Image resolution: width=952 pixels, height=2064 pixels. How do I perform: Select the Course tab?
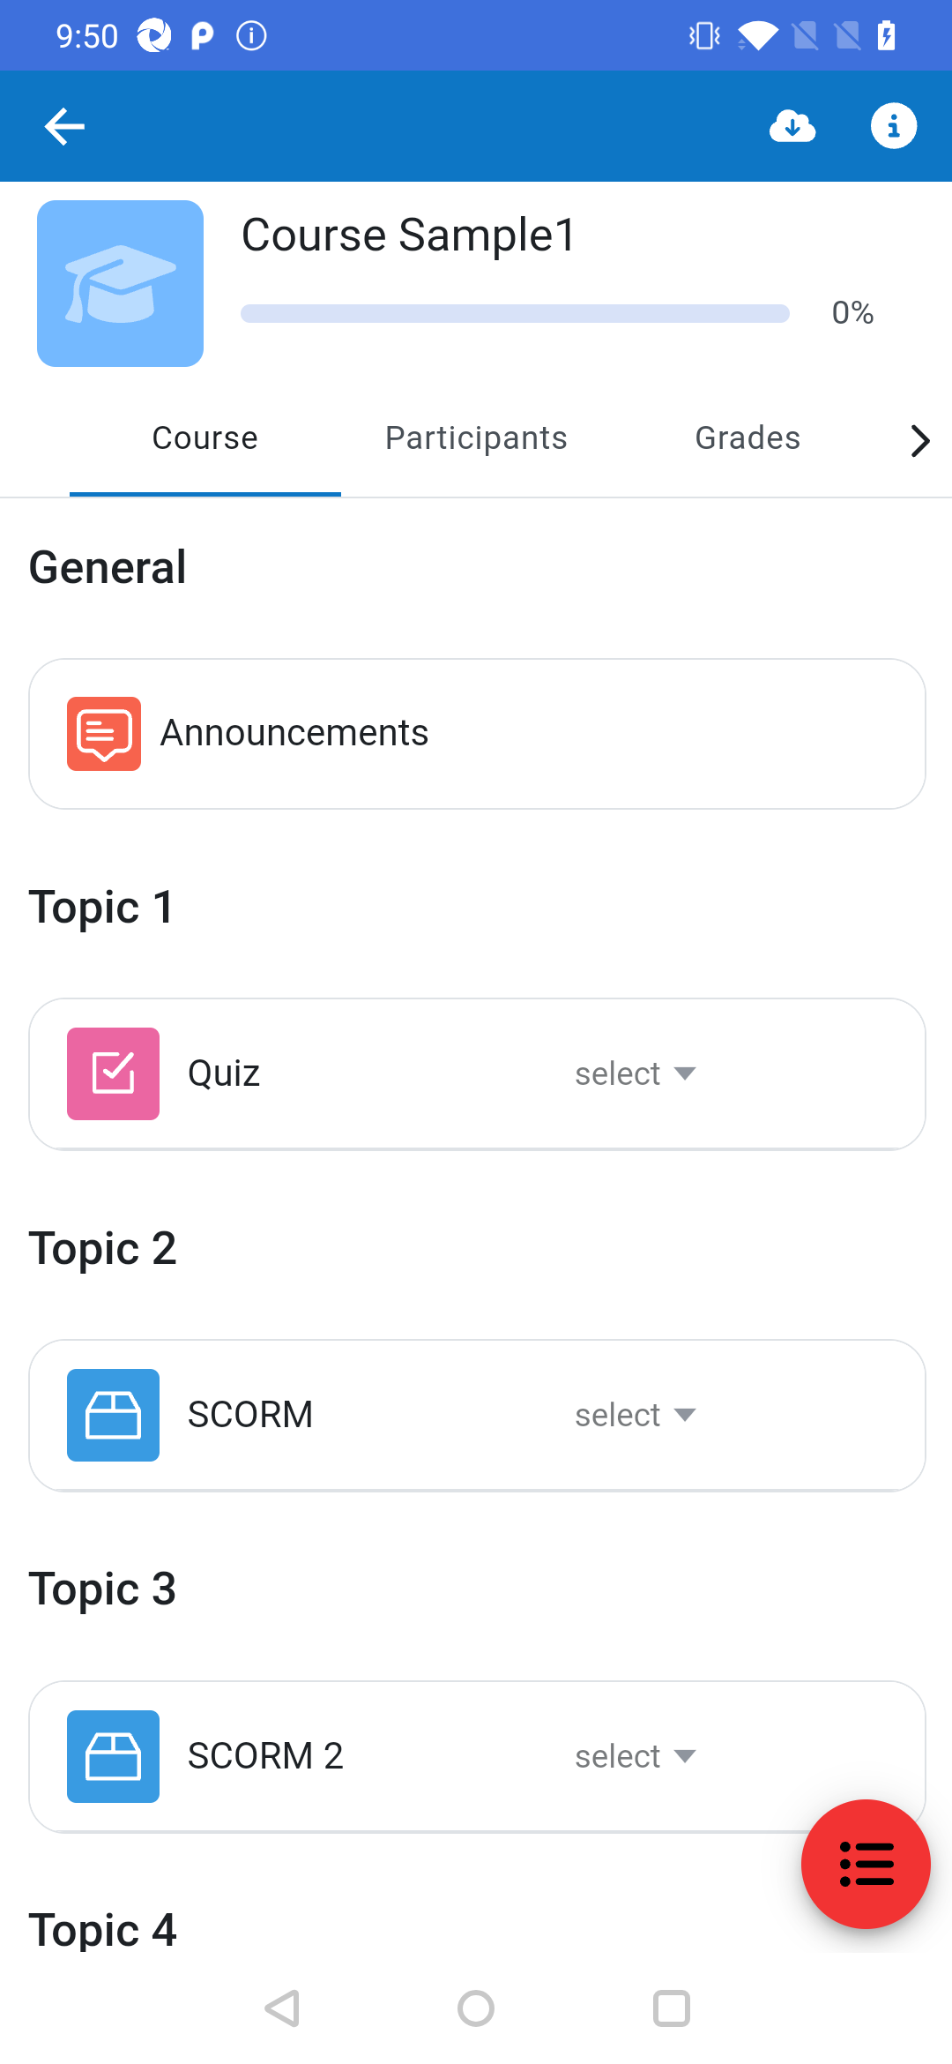click(x=205, y=438)
